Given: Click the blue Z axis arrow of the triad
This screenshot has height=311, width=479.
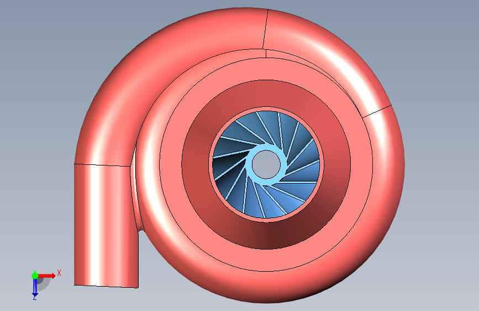Looking at the screenshot, I should 35,288.
